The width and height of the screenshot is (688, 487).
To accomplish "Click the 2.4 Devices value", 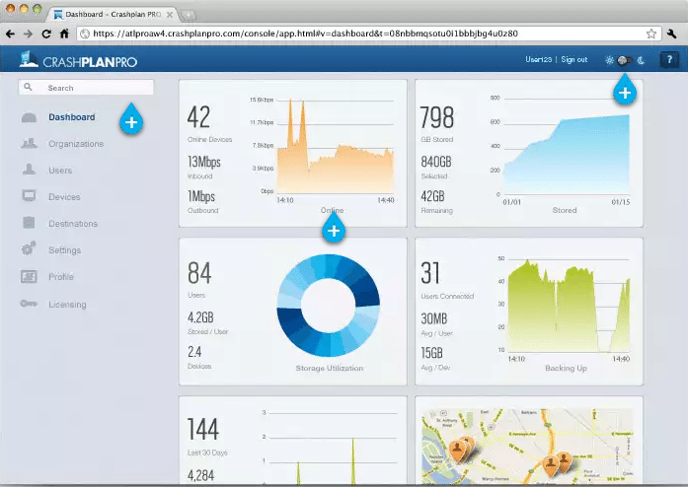I will [x=194, y=352].
